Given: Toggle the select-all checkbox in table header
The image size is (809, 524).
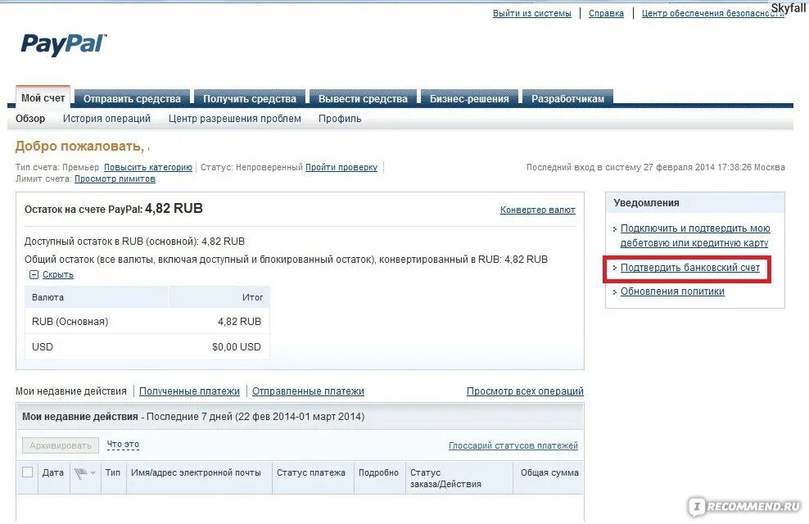Looking at the screenshot, I should tap(27, 472).
